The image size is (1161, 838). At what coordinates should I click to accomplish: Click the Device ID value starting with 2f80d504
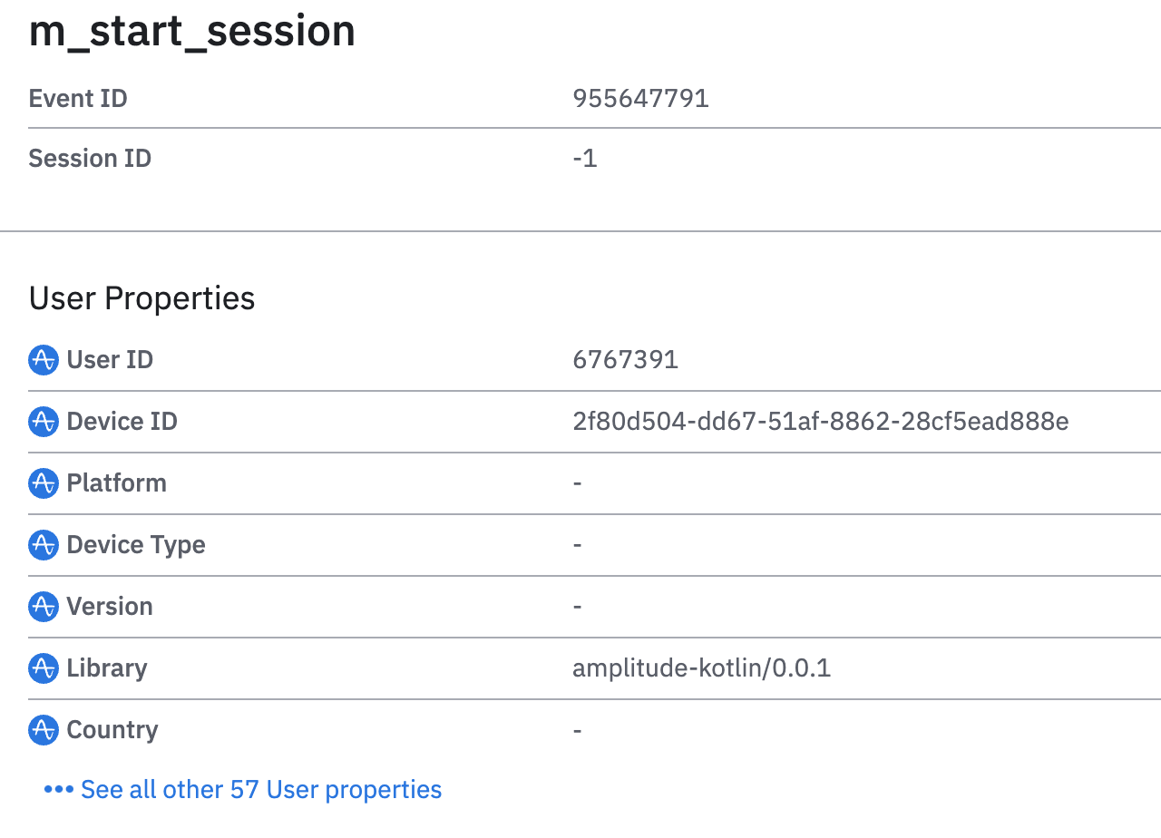(821, 422)
